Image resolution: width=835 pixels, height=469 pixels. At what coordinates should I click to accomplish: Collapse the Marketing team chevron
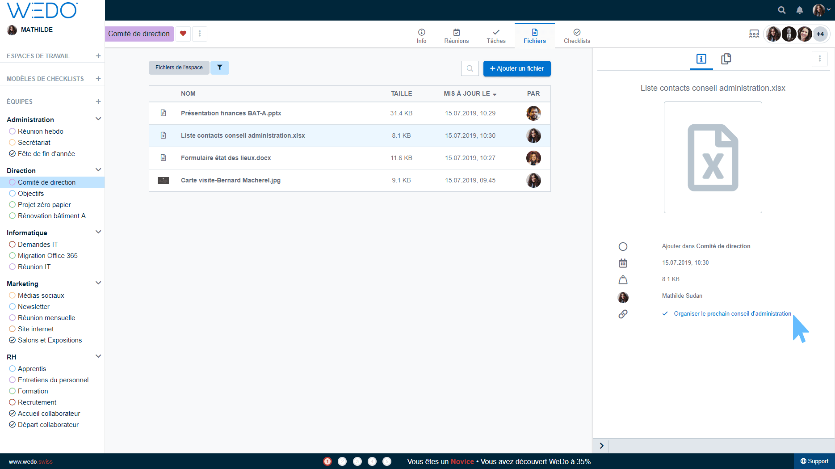click(x=98, y=283)
